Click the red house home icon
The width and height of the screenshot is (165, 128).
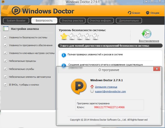(92, 87)
